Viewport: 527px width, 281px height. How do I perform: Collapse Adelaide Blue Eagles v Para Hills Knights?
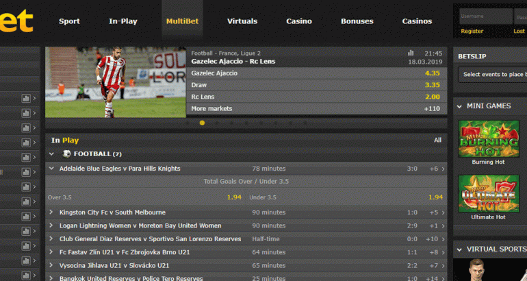[51, 169]
